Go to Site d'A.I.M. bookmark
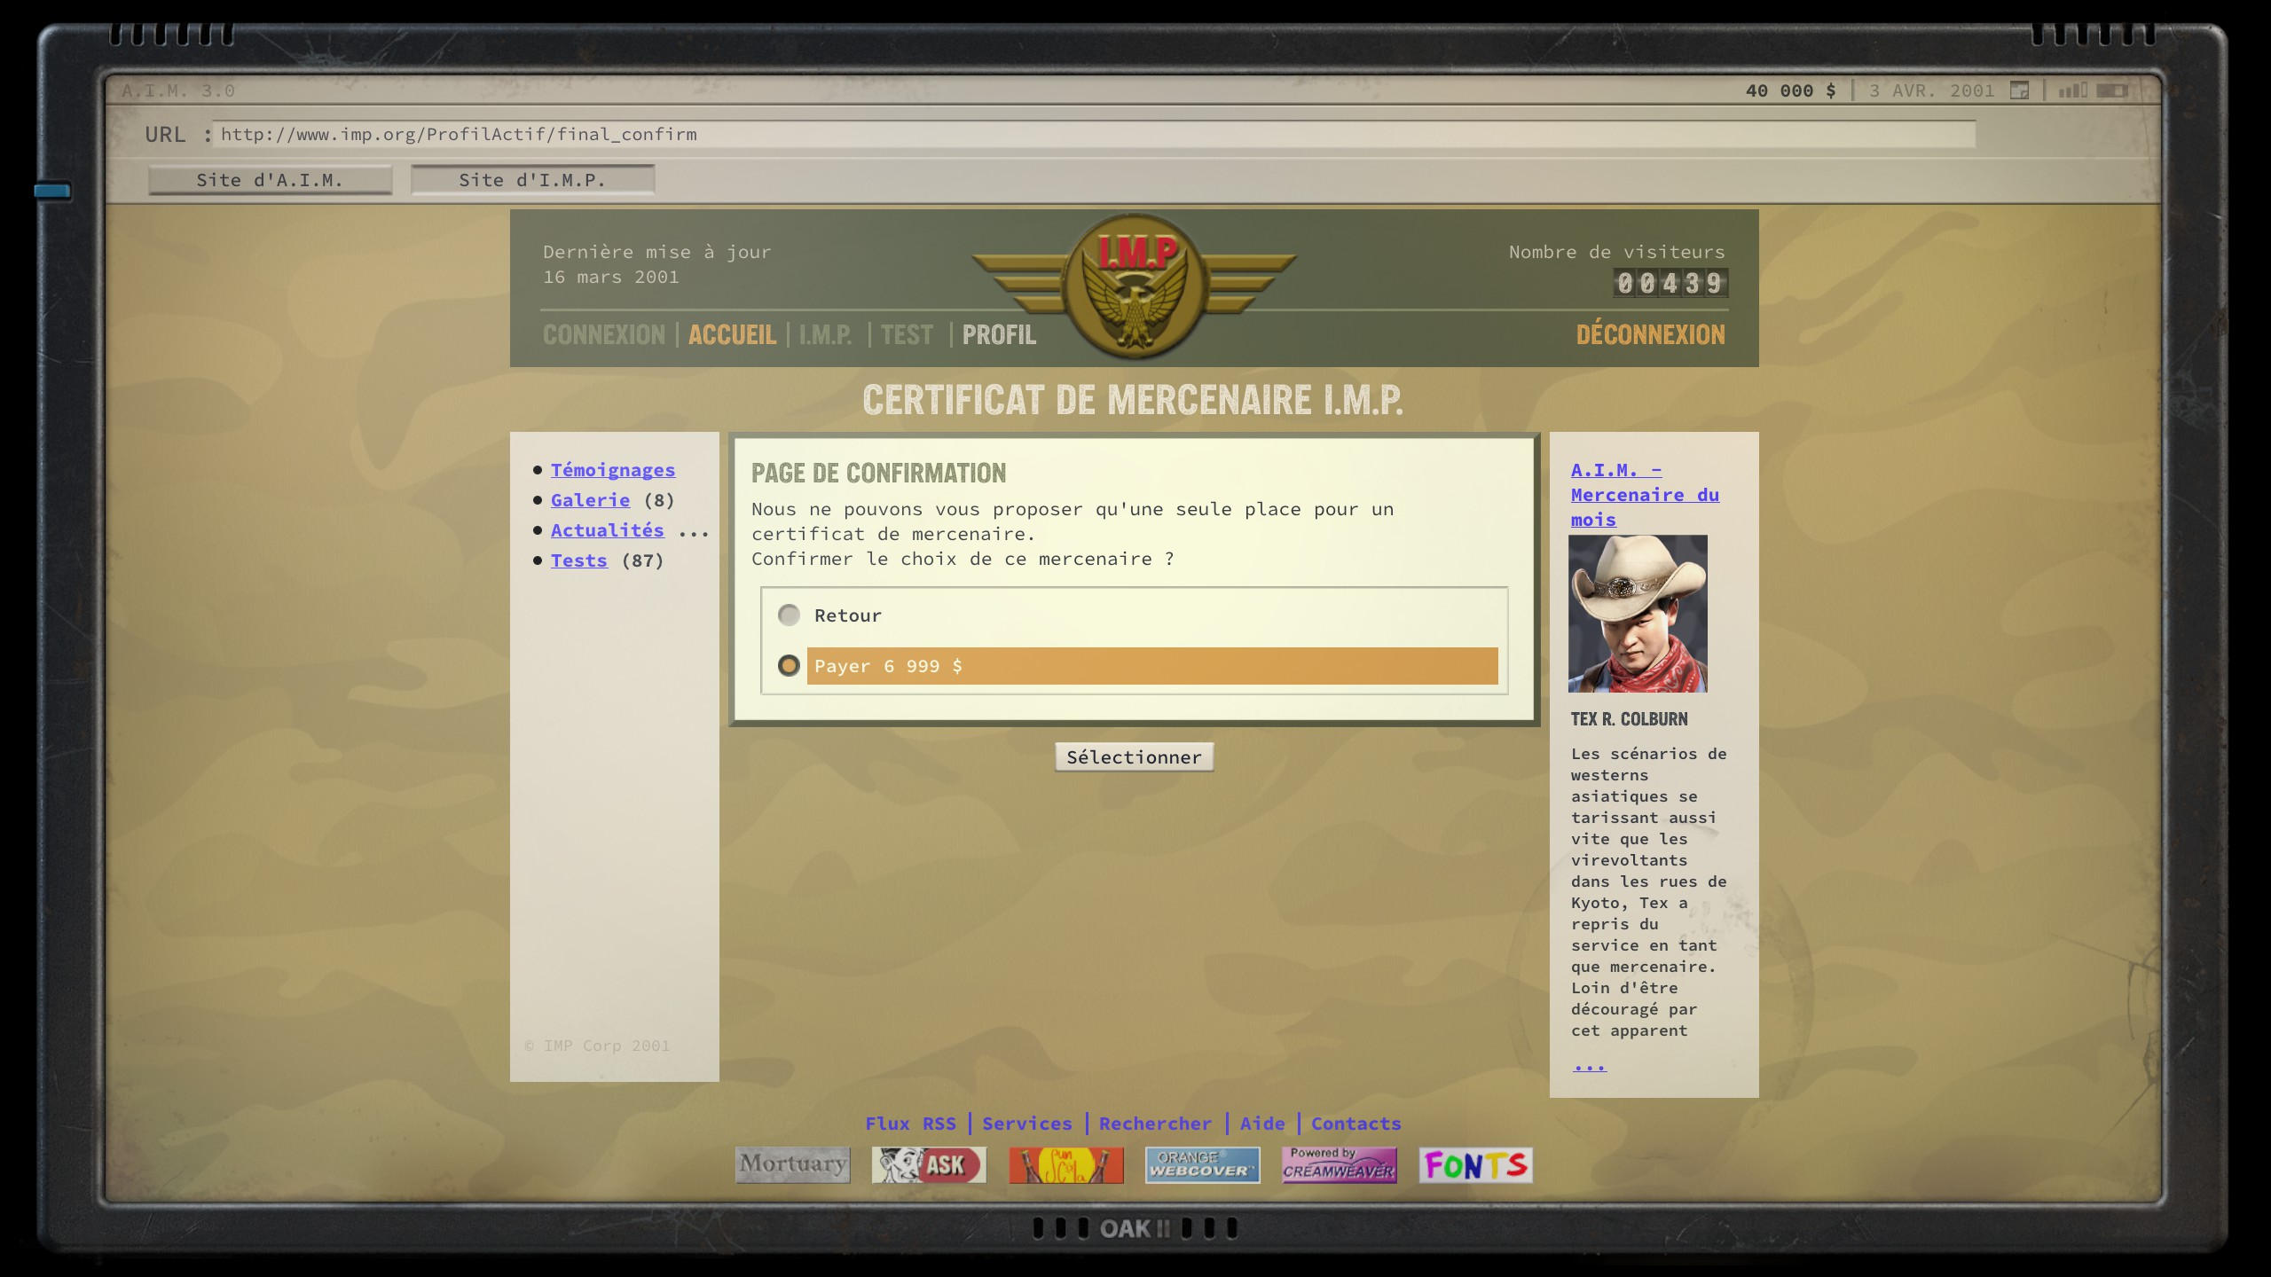This screenshot has width=2271, height=1277. pyautogui.click(x=270, y=180)
